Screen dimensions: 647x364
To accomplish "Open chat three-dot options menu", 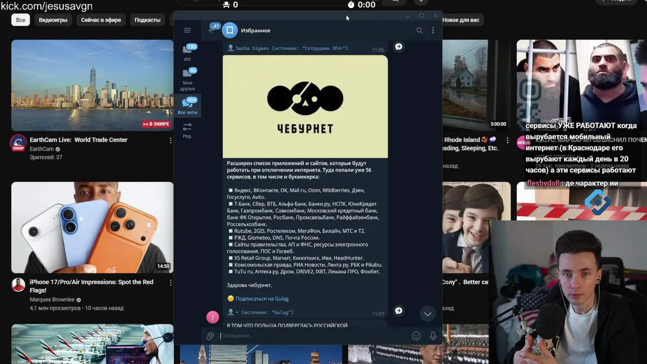I will [x=433, y=30].
